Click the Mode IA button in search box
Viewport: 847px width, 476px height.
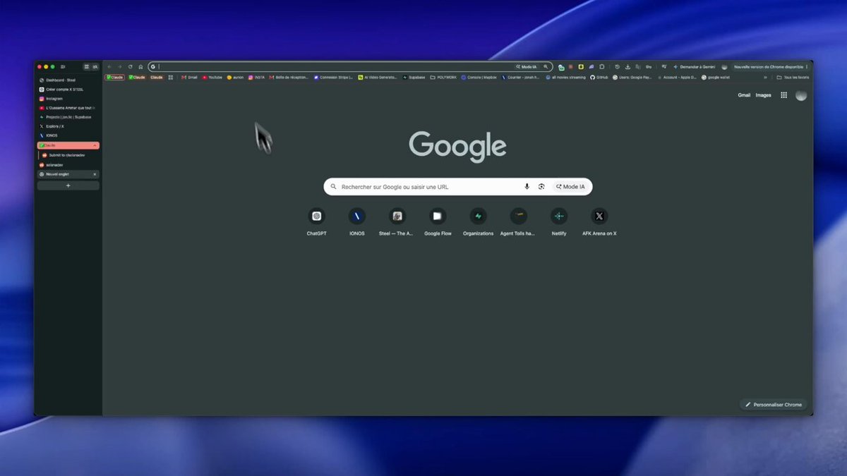coord(570,187)
